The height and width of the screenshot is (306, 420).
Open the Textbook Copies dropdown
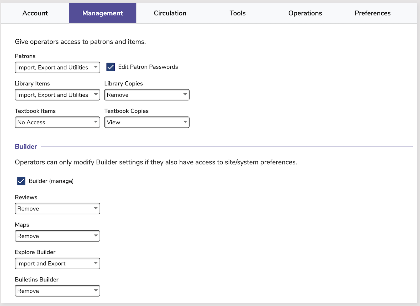(x=147, y=122)
